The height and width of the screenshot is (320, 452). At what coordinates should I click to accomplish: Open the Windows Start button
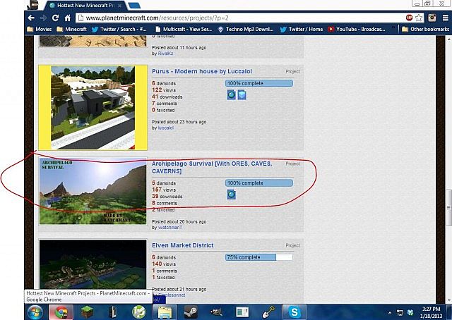[35, 312]
